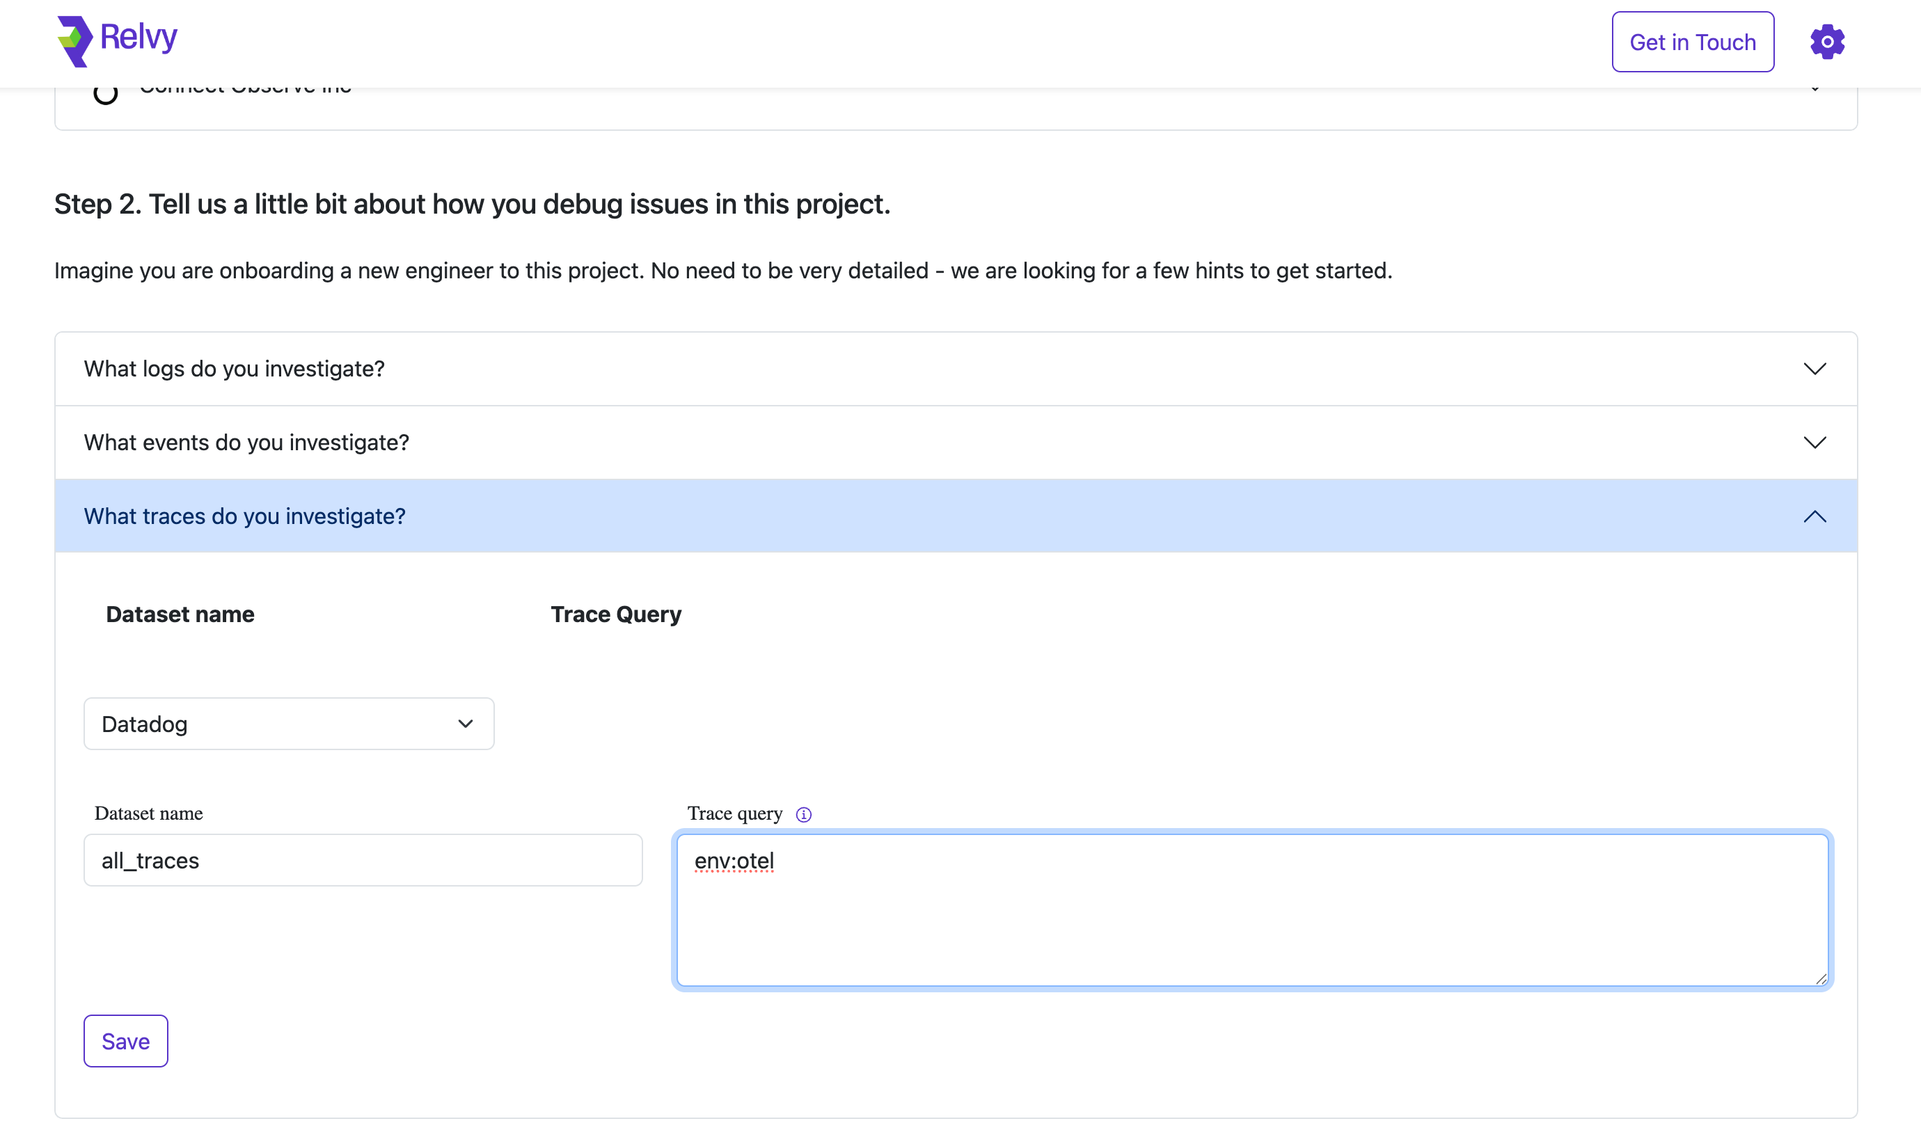Open the Datadog dropdown
This screenshot has height=1144, width=1921.
(x=288, y=724)
